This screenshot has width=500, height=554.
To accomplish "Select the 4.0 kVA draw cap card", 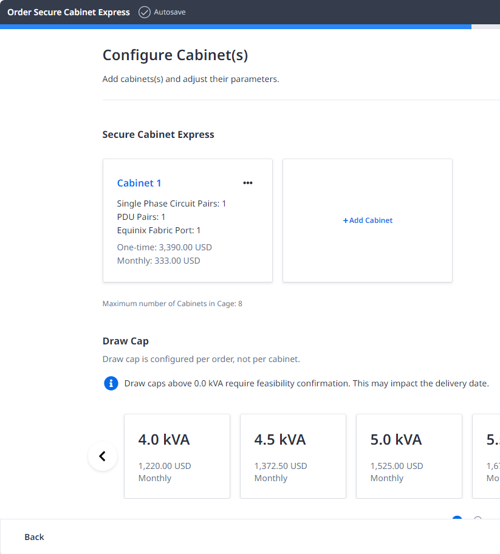I will click(177, 456).
